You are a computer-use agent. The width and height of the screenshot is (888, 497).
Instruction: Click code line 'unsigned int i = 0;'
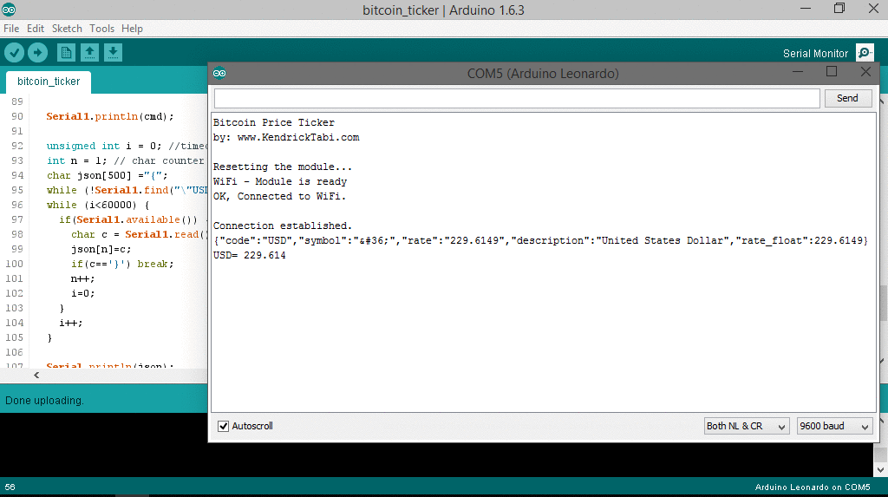click(x=104, y=147)
